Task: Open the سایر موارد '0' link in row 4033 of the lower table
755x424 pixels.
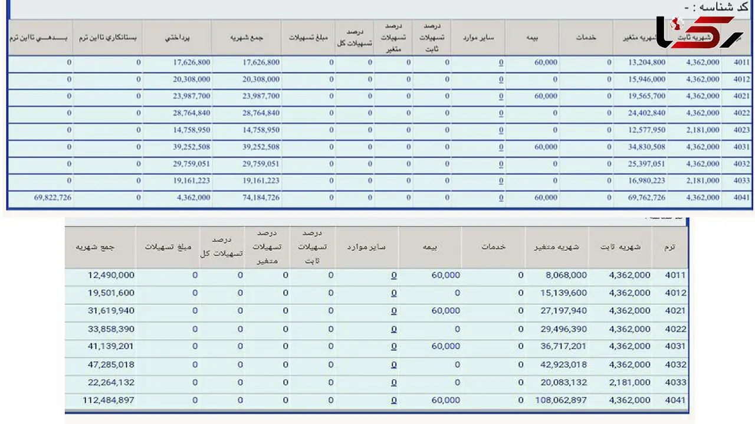Action: tap(393, 383)
